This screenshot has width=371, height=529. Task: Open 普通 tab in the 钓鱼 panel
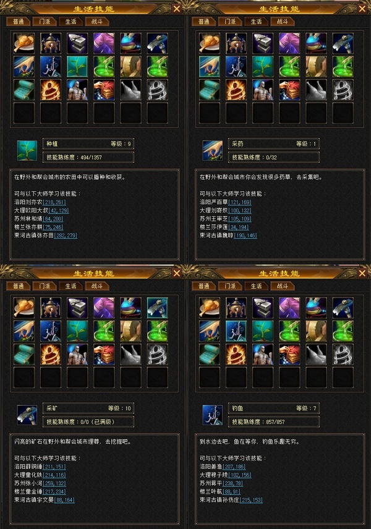(203, 286)
